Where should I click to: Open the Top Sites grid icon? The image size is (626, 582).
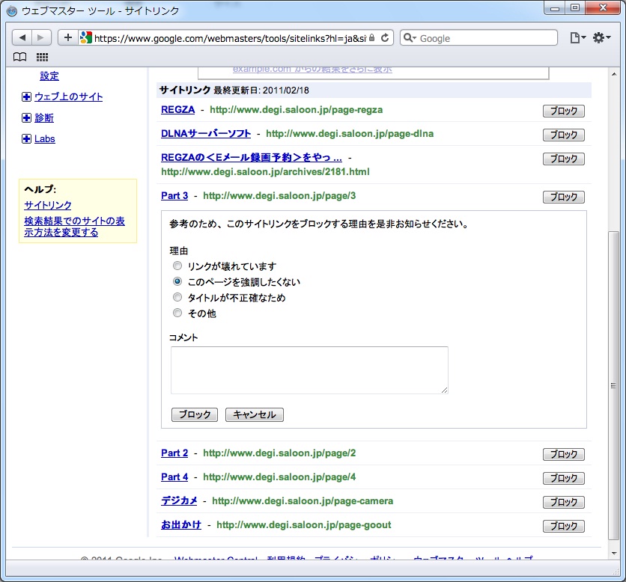point(42,57)
